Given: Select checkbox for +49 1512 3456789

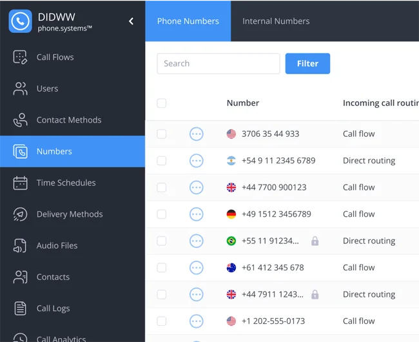Looking at the screenshot, I should tap(162, 214).
